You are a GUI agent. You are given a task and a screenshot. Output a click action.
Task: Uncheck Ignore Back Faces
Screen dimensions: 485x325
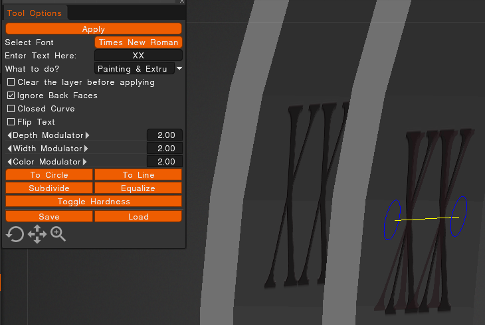pyautogui.click(x=11, y=96)
